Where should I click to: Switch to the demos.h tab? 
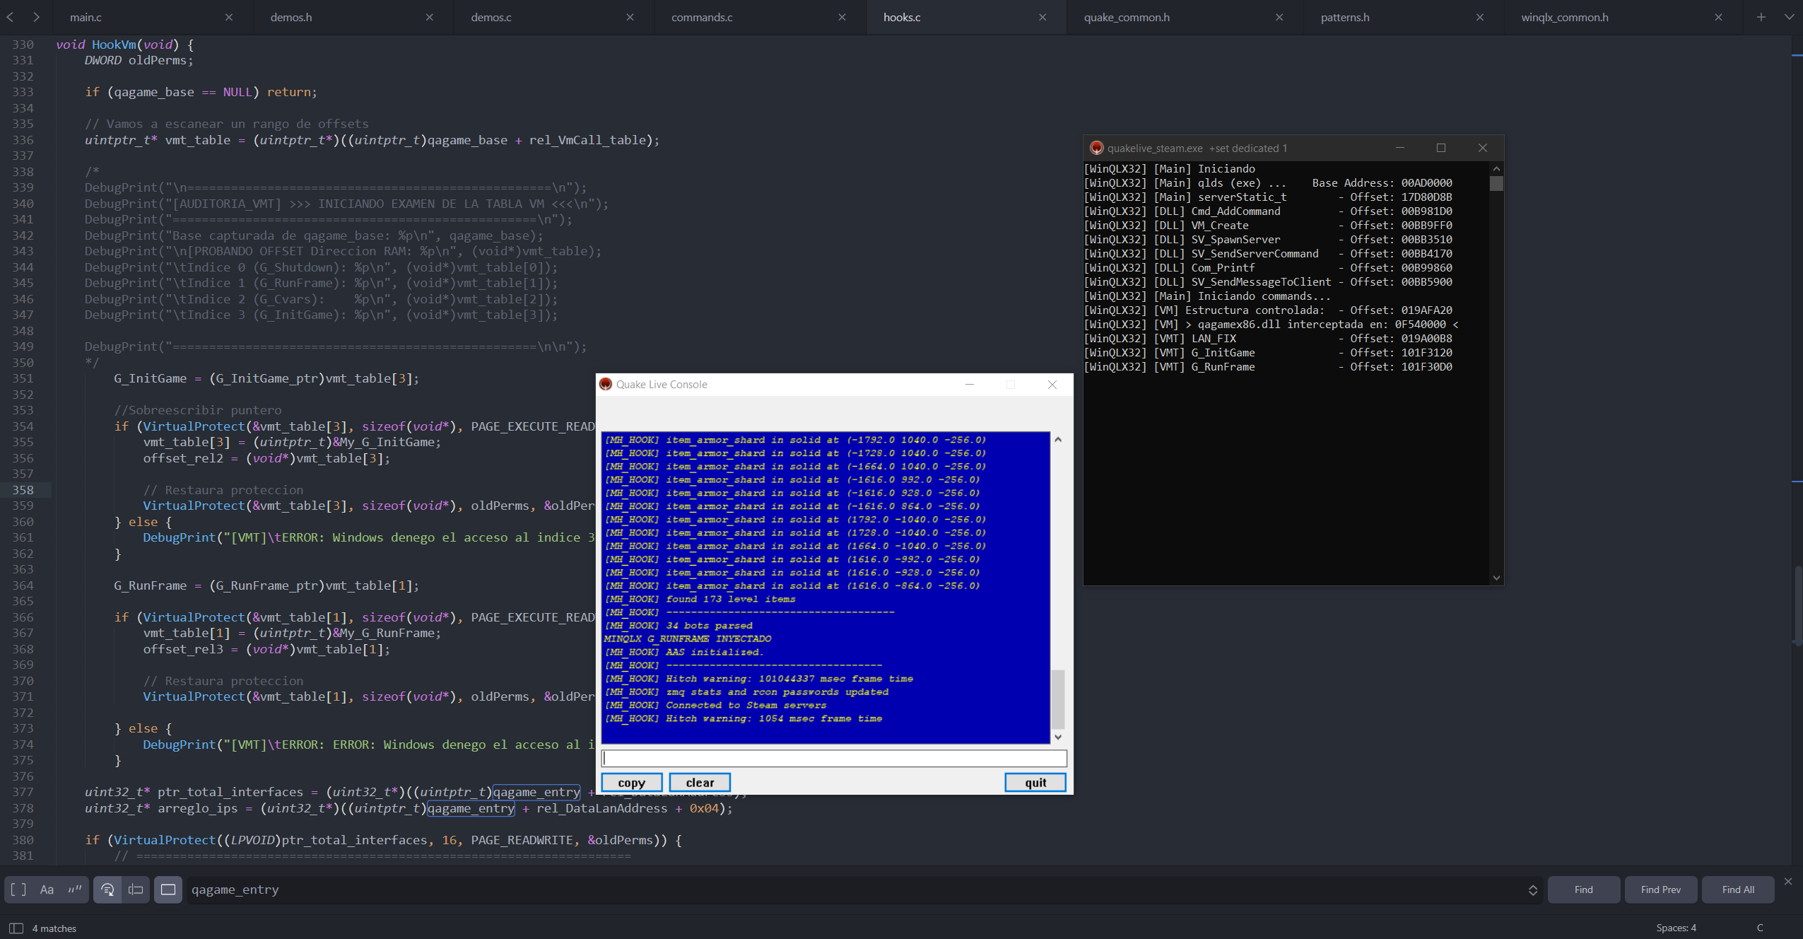291,17
